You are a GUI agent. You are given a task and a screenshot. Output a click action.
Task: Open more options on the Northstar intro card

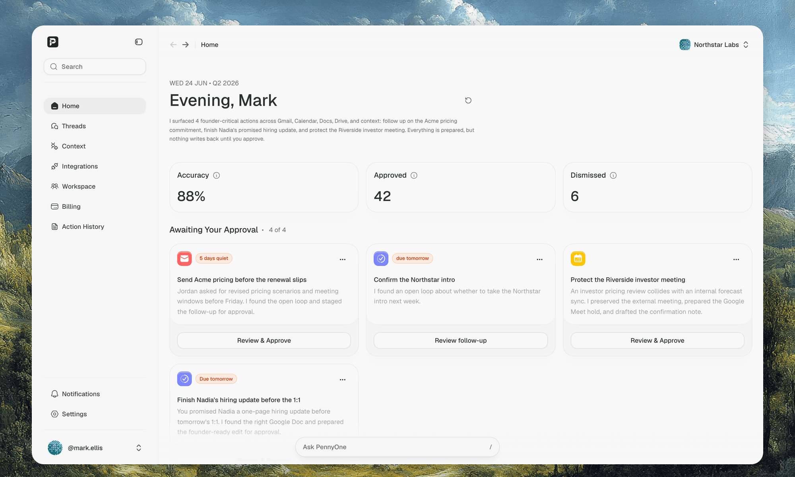tap(539, 260)
